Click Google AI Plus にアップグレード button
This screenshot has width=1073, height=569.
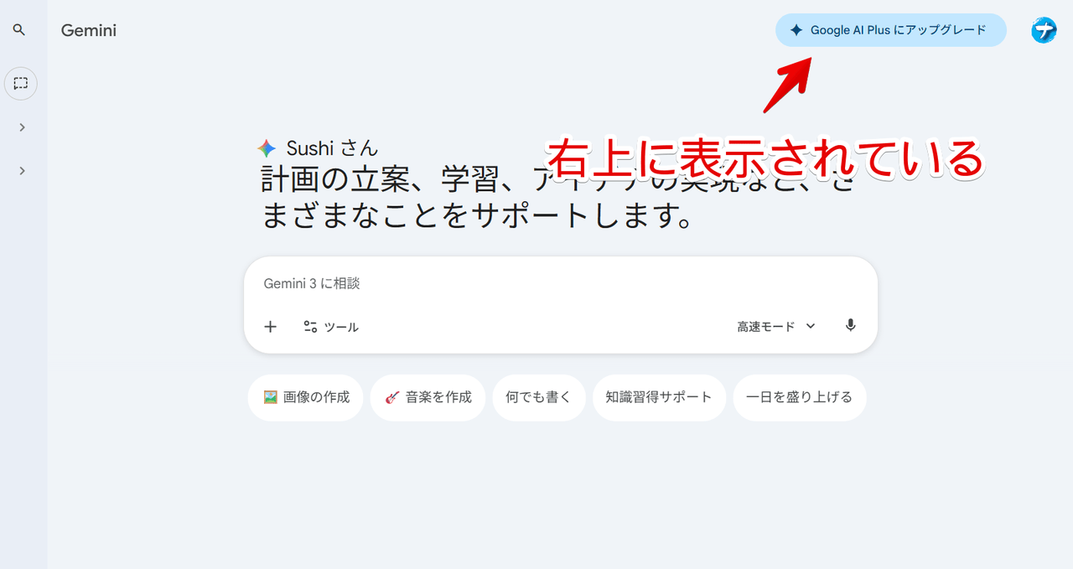pos(891,30)
